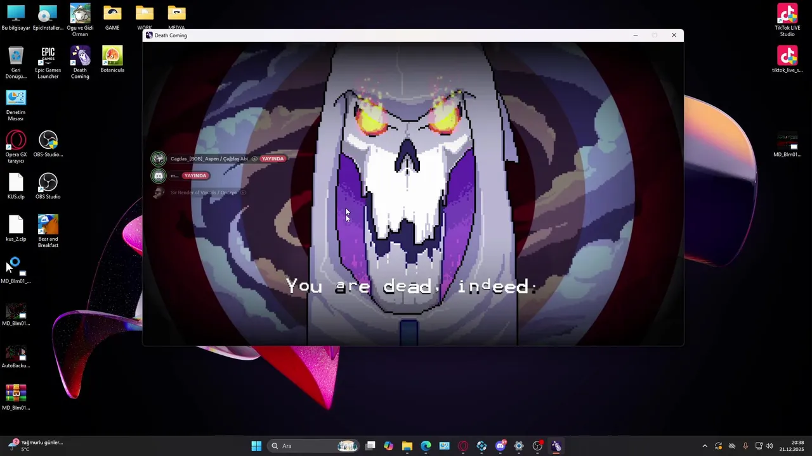Click the Death Coming window title text
Viewport: 812px width, 456px height.
coord(171,35)
